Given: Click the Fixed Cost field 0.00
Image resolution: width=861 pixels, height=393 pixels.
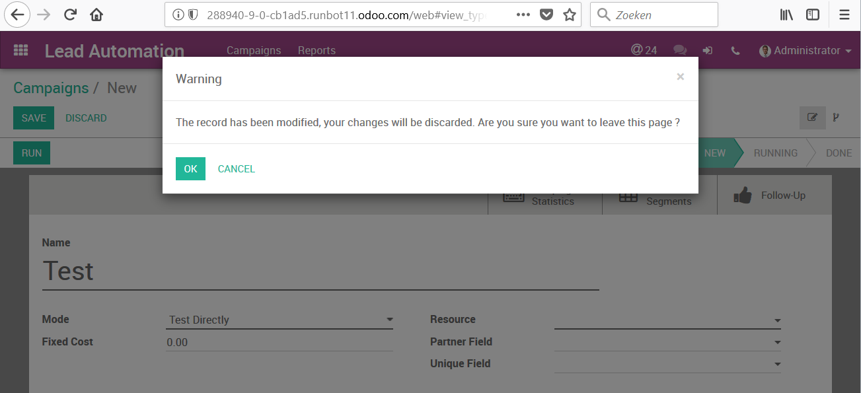Looking at the screenshot, I should click(280, 342).
